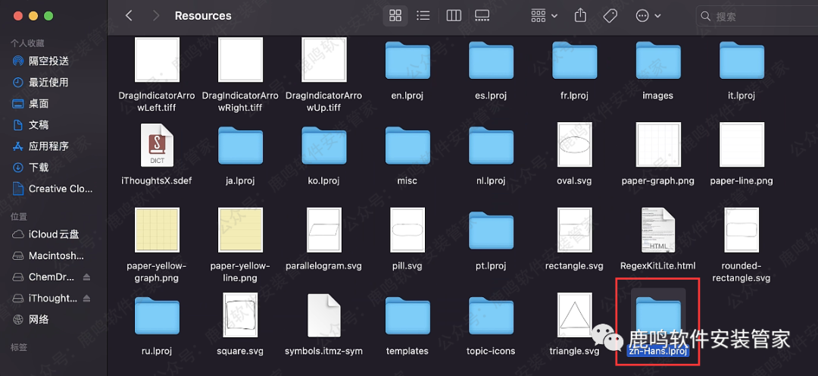Switch to gallery view
818x376 pixels.
[x=482, y=16]
